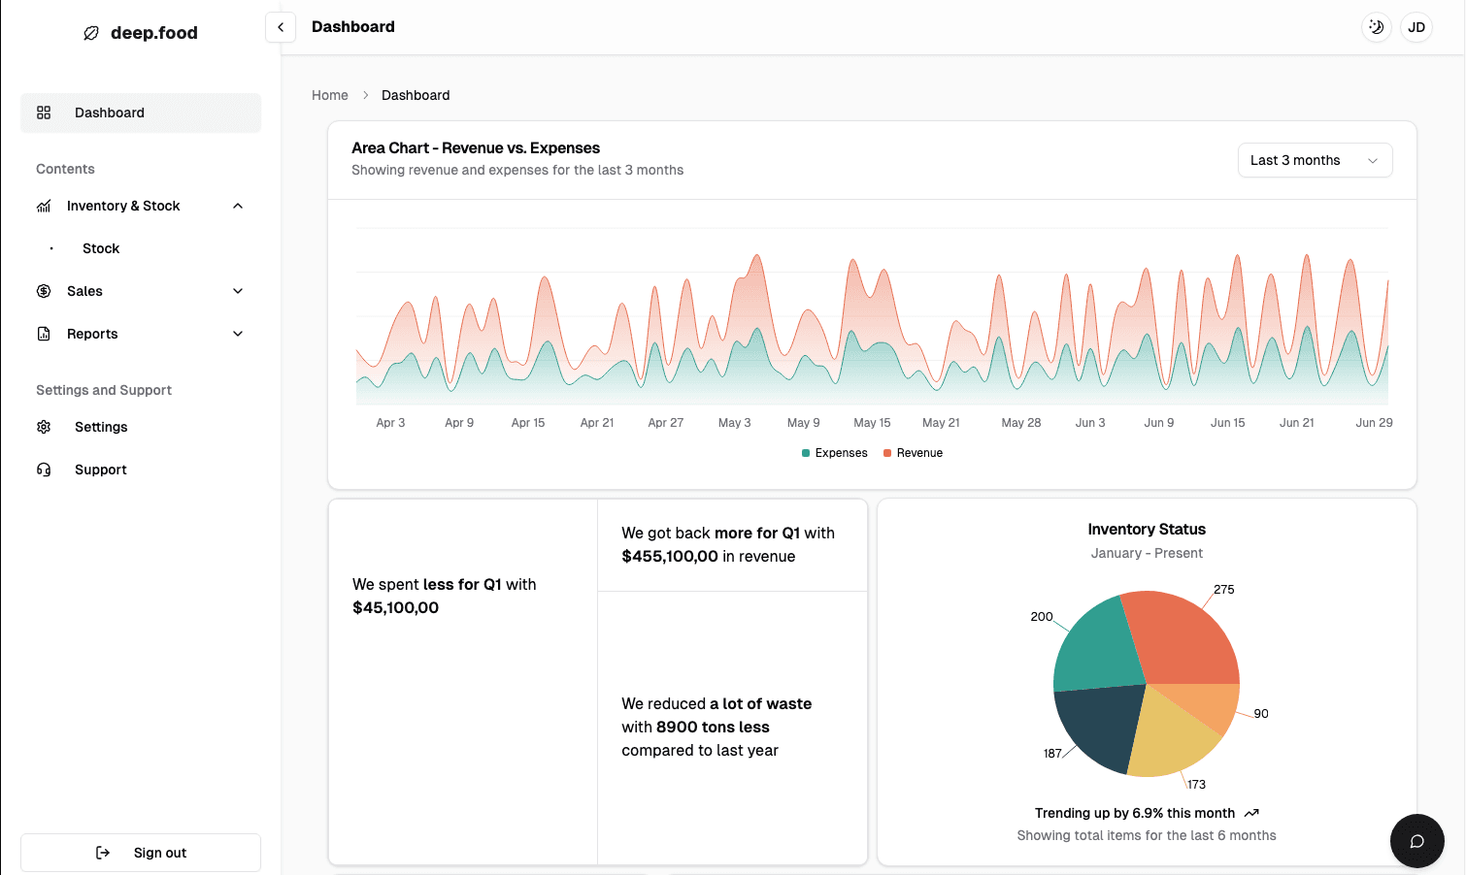Screen dimensions: 1466x875
Task: Click the Settings gear icon
Action: click(44, 427)
